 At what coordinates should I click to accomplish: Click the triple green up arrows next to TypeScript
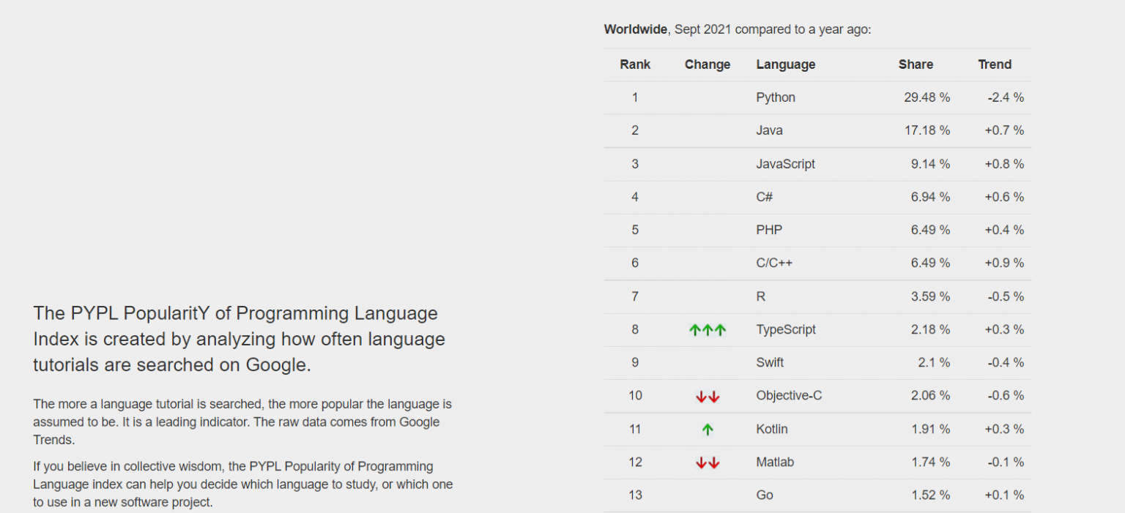(707, 329)
